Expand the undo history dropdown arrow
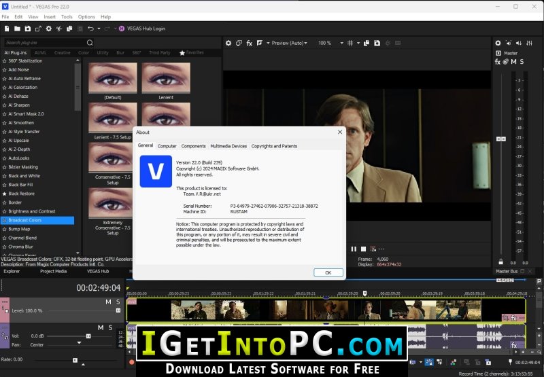 (99, 29)
